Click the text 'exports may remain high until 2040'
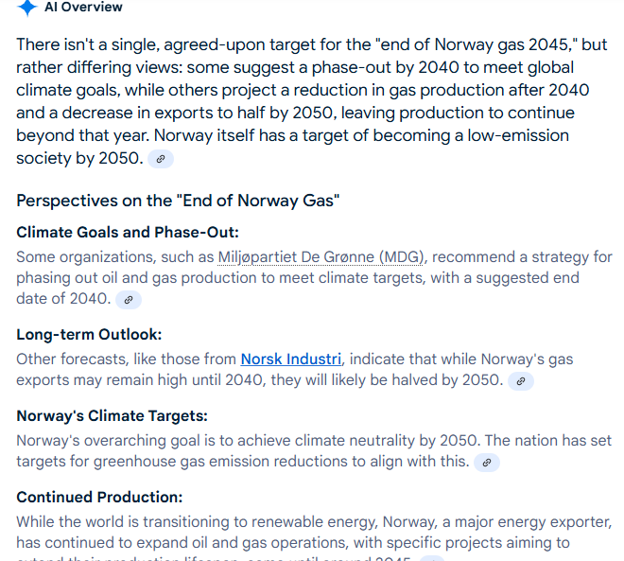 click(141, 380)
